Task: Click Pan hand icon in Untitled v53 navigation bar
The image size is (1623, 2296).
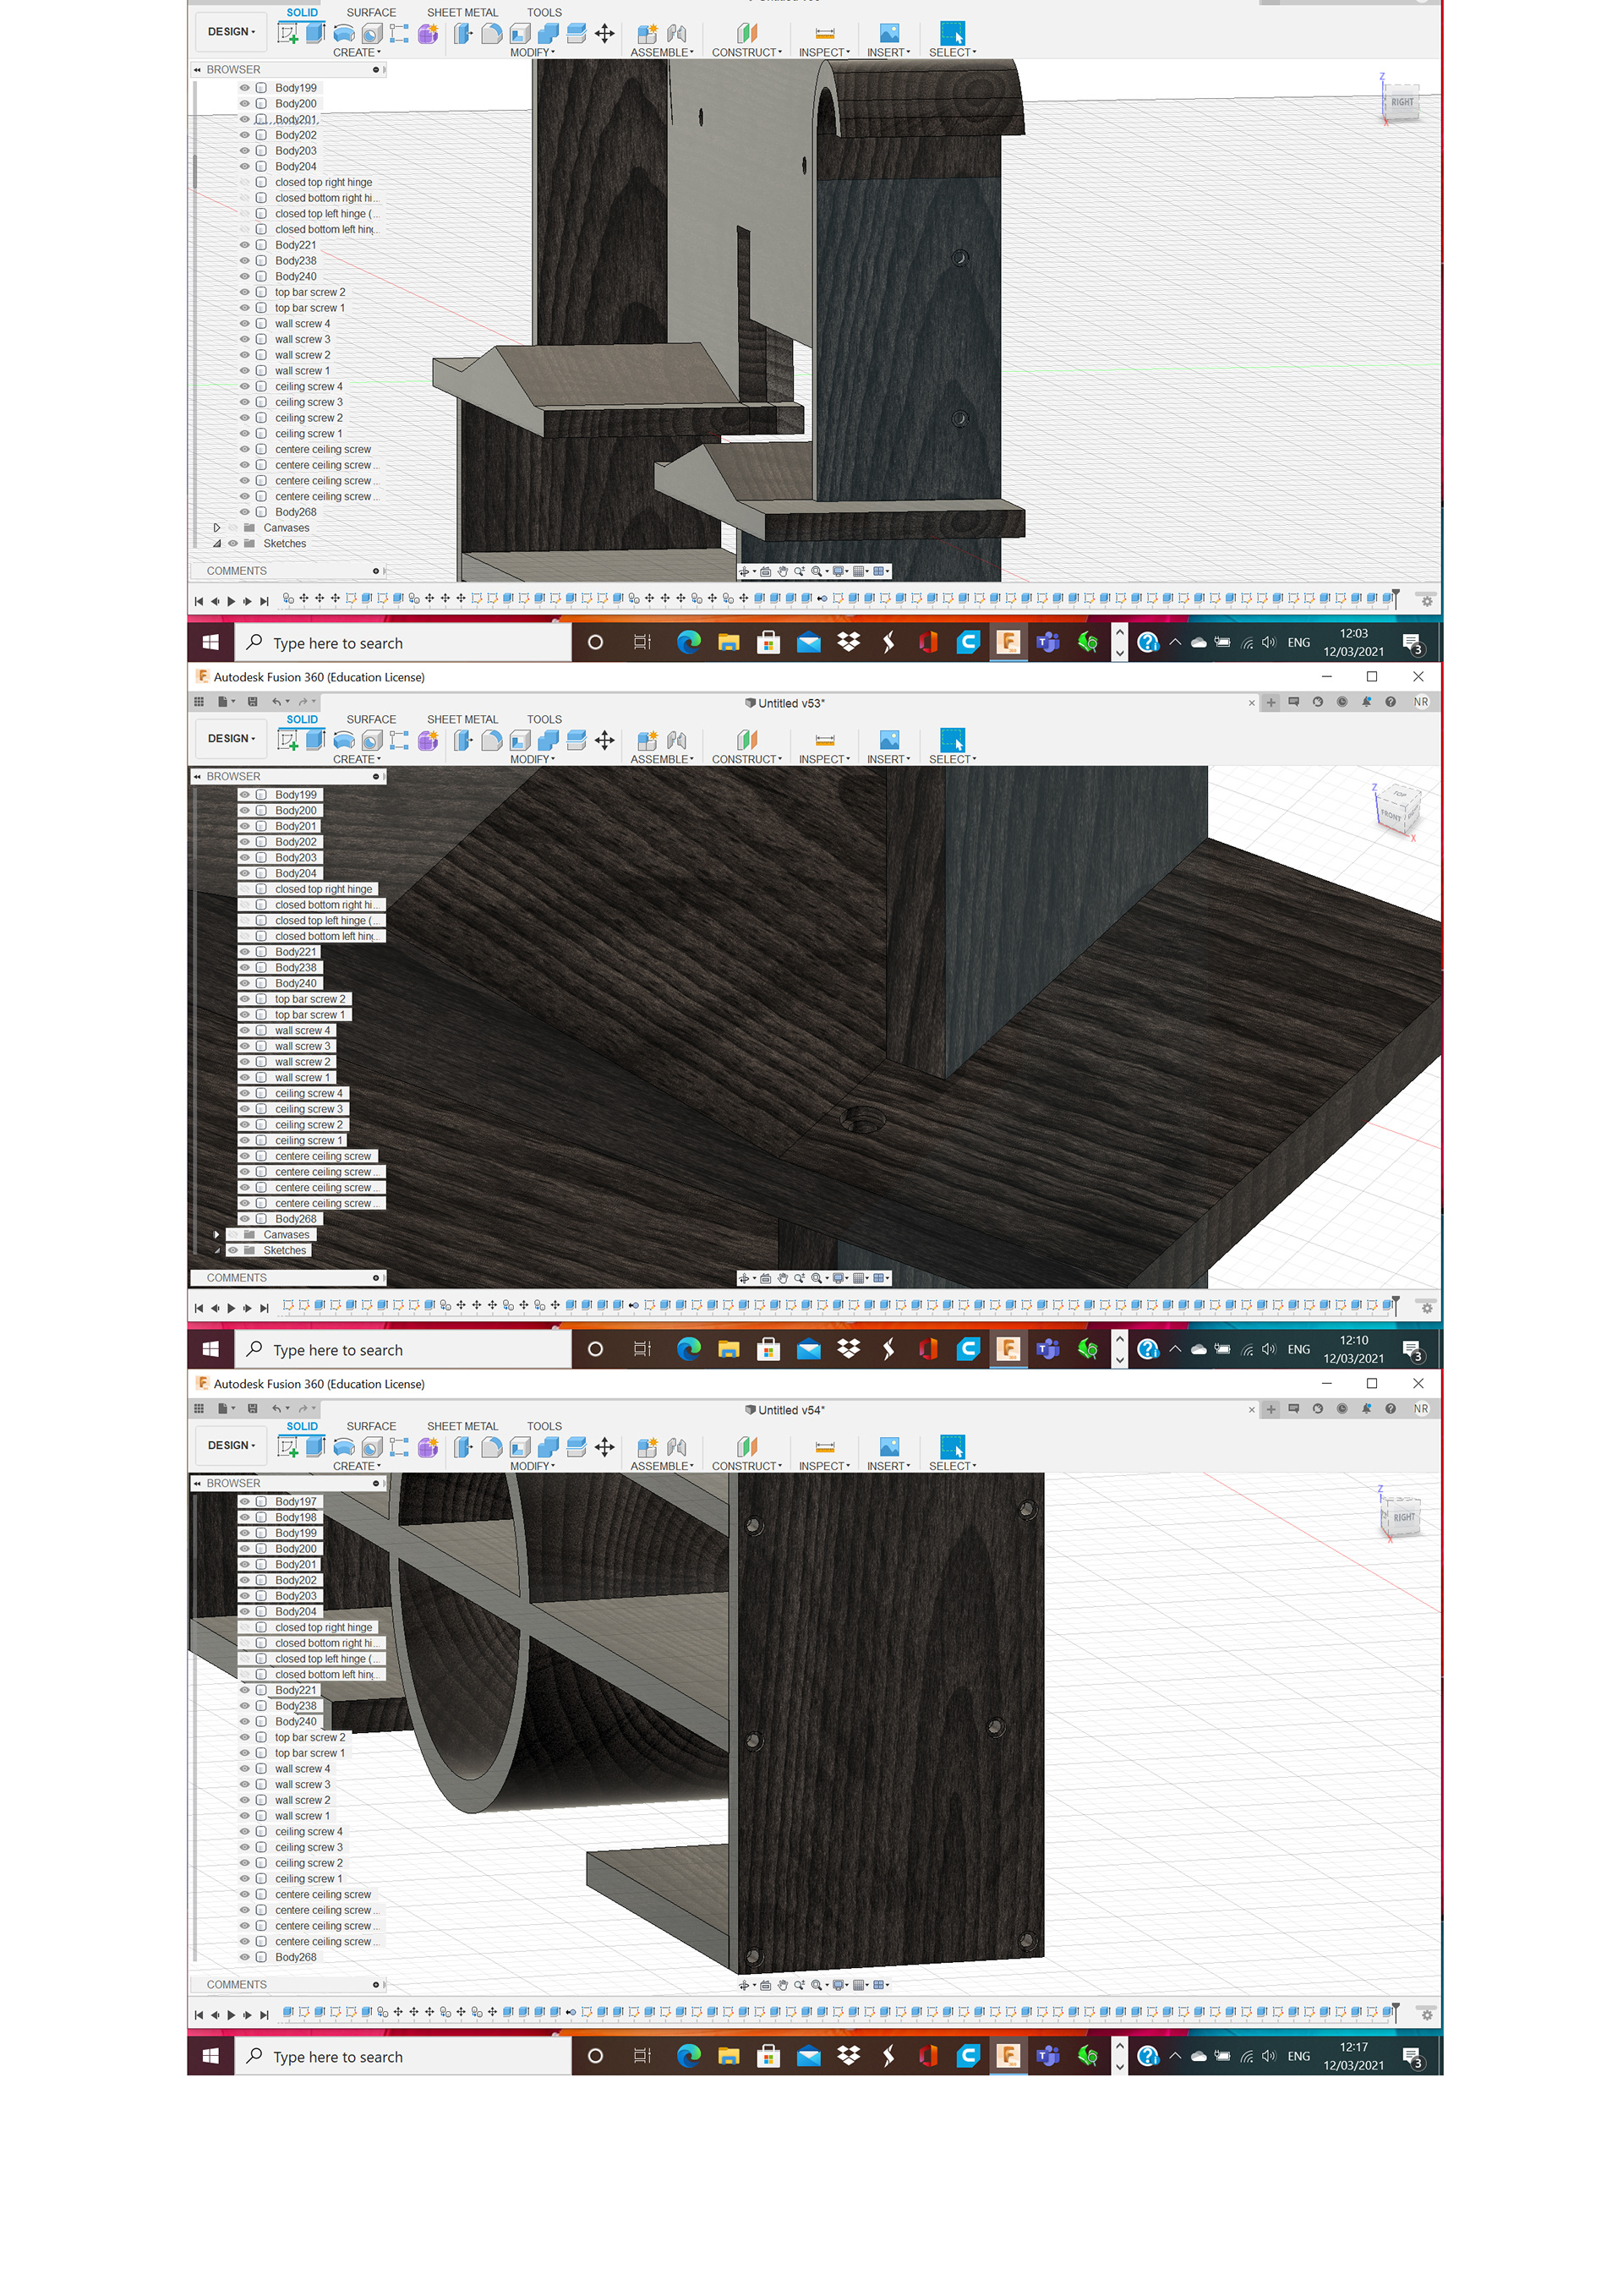Action: pos(783,1278)
